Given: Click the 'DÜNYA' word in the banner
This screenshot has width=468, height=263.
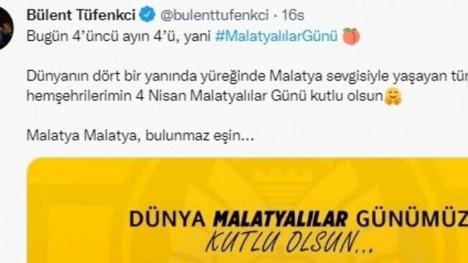Looking at the screenshot, I should [169, 219].
